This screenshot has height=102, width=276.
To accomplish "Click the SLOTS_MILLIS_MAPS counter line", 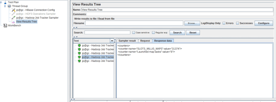I will (150, 49).
